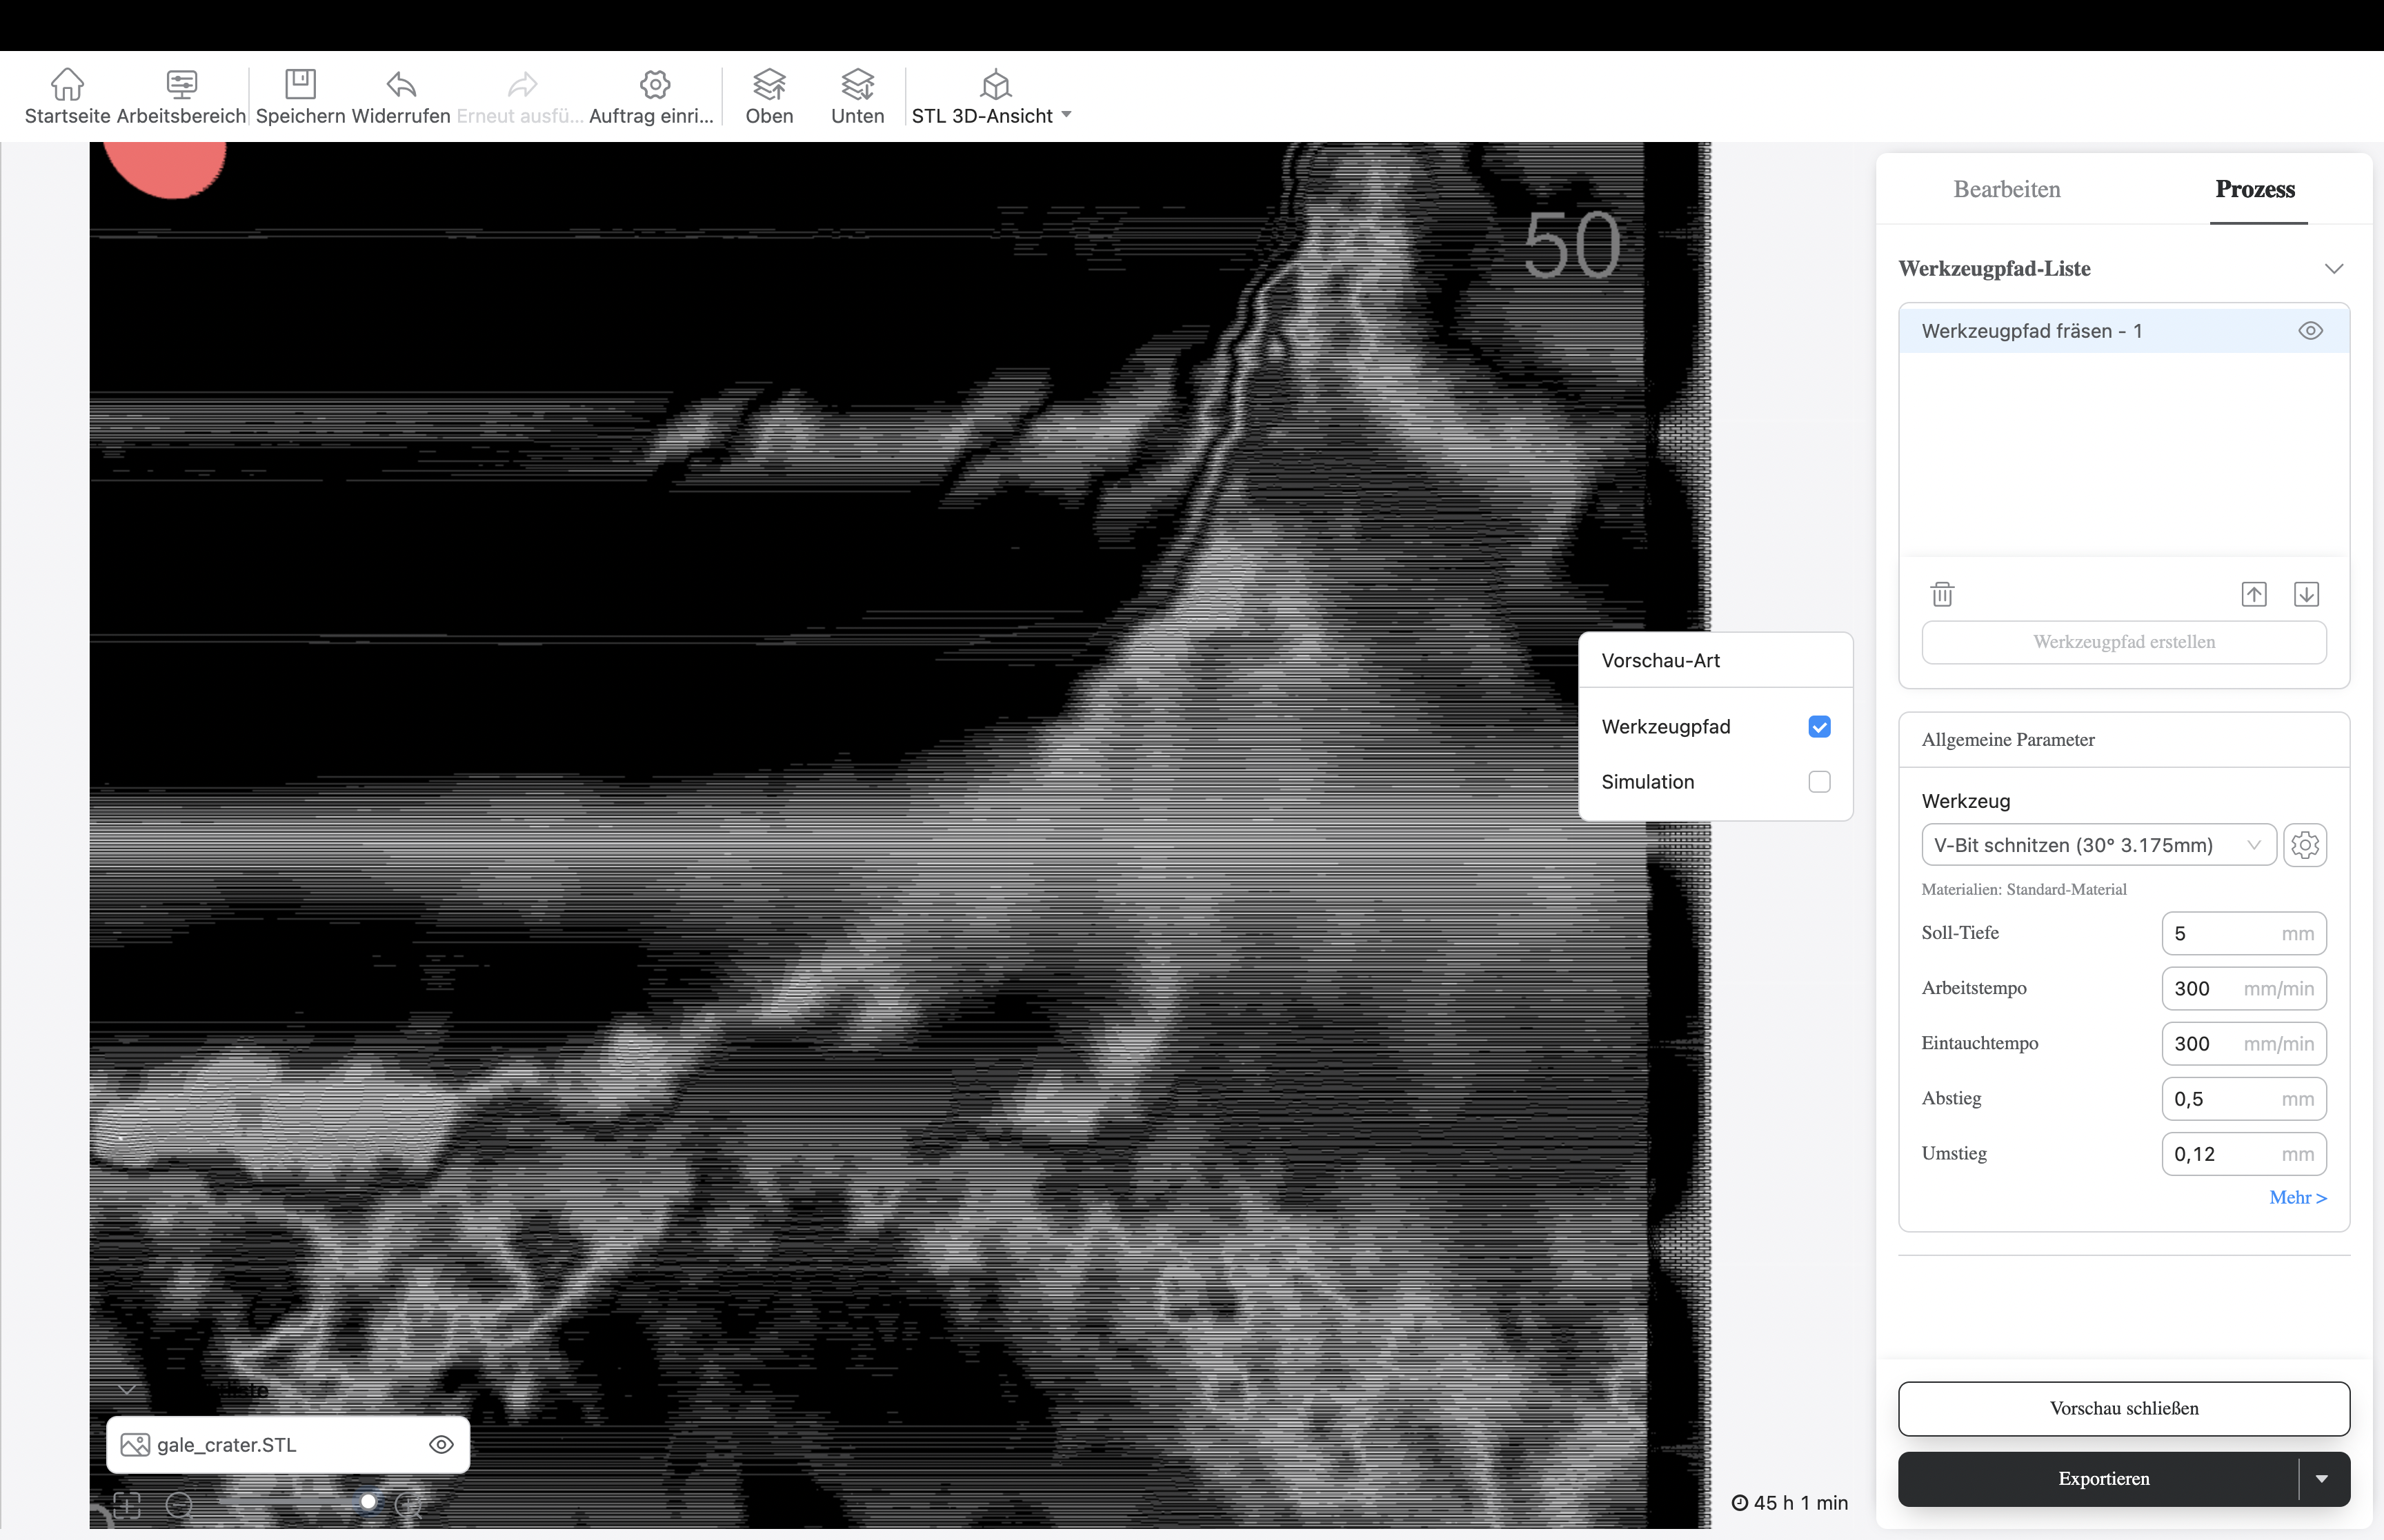Image resolution: width=2384 pixels, height=1540 pixels.
Task: Switch to the Bearbeiten tab
Action: [2006, 189]
